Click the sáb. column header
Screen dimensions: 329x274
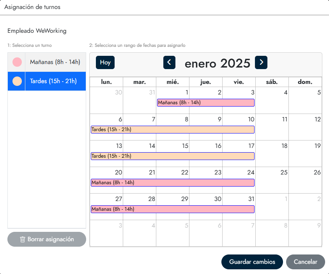click(272, 82)
